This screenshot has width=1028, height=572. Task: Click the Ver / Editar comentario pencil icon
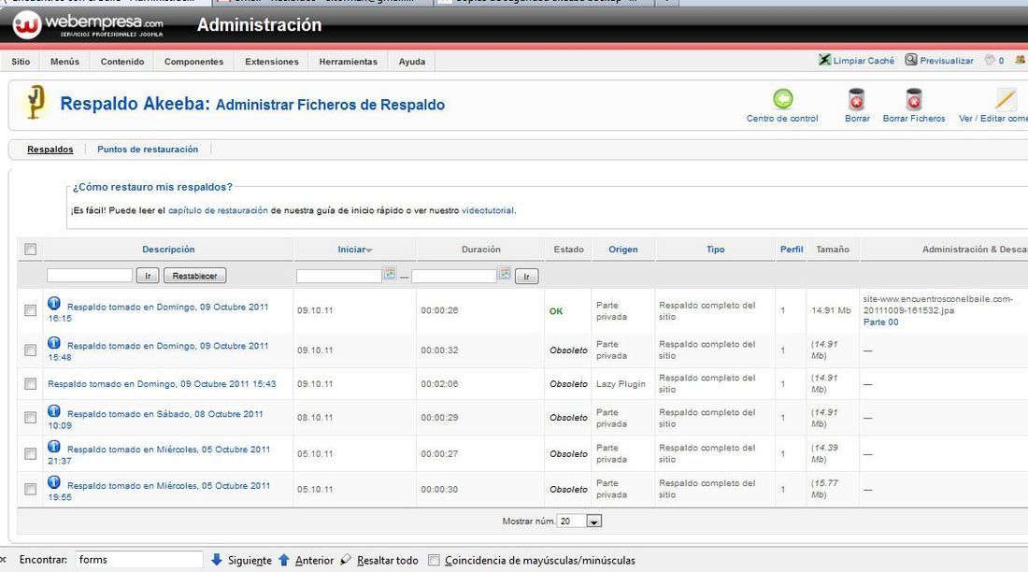tap(1005, 99)
